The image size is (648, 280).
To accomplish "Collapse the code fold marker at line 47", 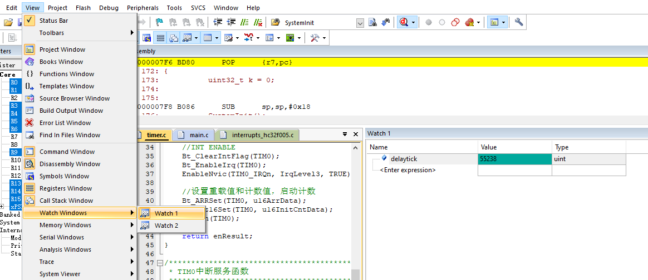I will (160, 263).
